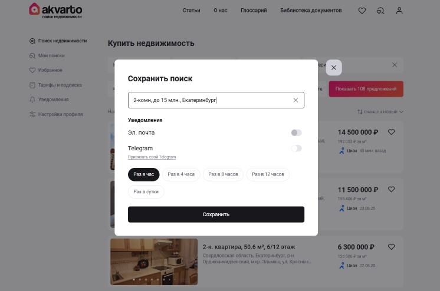Image resolution: width=440 pixels, height=291 pixels.
Task: Open the Статьи menu item
Action: (191, 11)
